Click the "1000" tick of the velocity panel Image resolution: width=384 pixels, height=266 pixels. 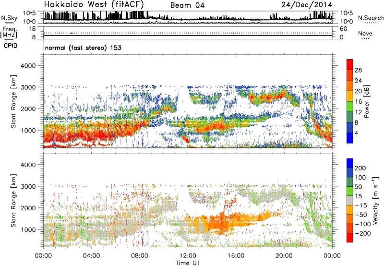click(28, 230)
